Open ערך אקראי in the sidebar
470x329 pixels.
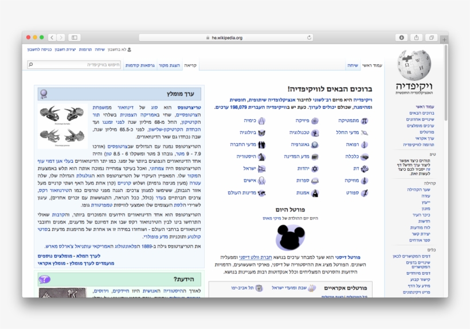[425, 138]
